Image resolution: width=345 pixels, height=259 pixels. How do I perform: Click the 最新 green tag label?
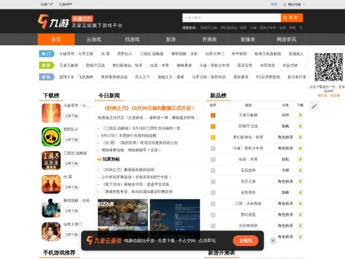(x=47, y=65)
